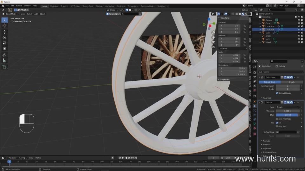Viewport: 305px width, 171px height.
Task: Select the Measure tool
Action: (x=4, y=61)
